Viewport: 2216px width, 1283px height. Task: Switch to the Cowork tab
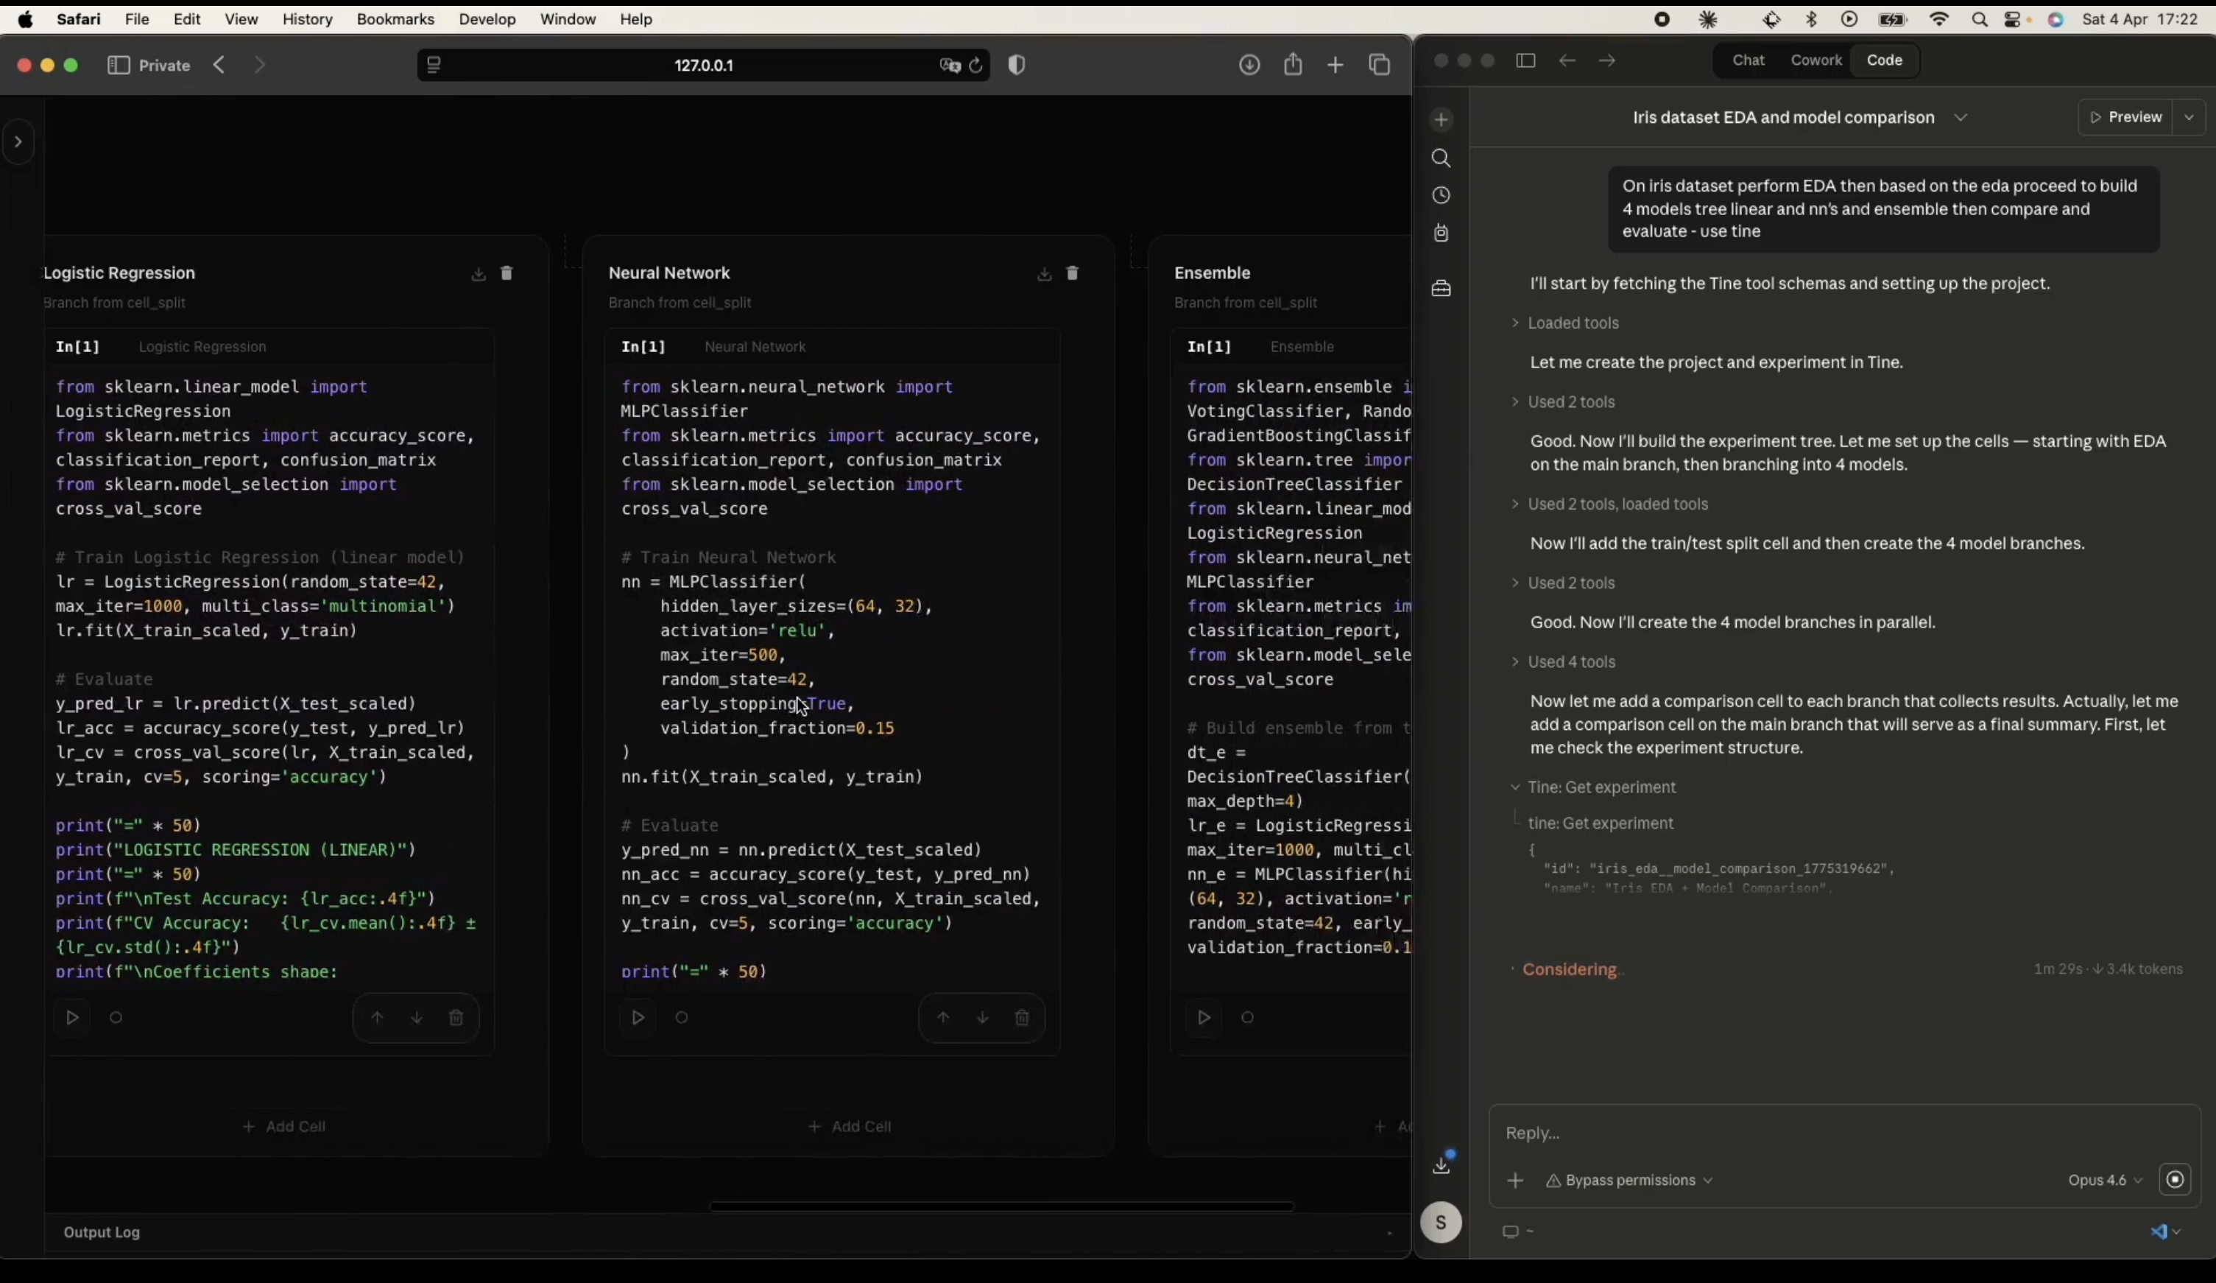point(1816,60)
